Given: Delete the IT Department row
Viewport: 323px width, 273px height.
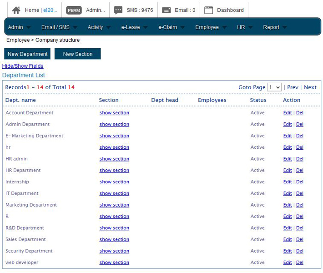Looking at the screenshot, I should pos(300,193).
